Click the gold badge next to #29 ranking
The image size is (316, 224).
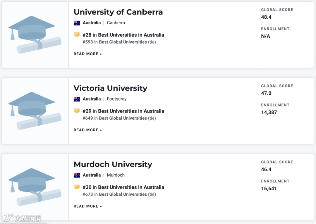click(x=77, y=111)
